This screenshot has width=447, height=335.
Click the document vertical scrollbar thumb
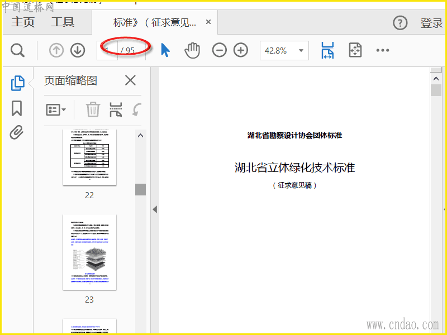click(x=436, y=90)
